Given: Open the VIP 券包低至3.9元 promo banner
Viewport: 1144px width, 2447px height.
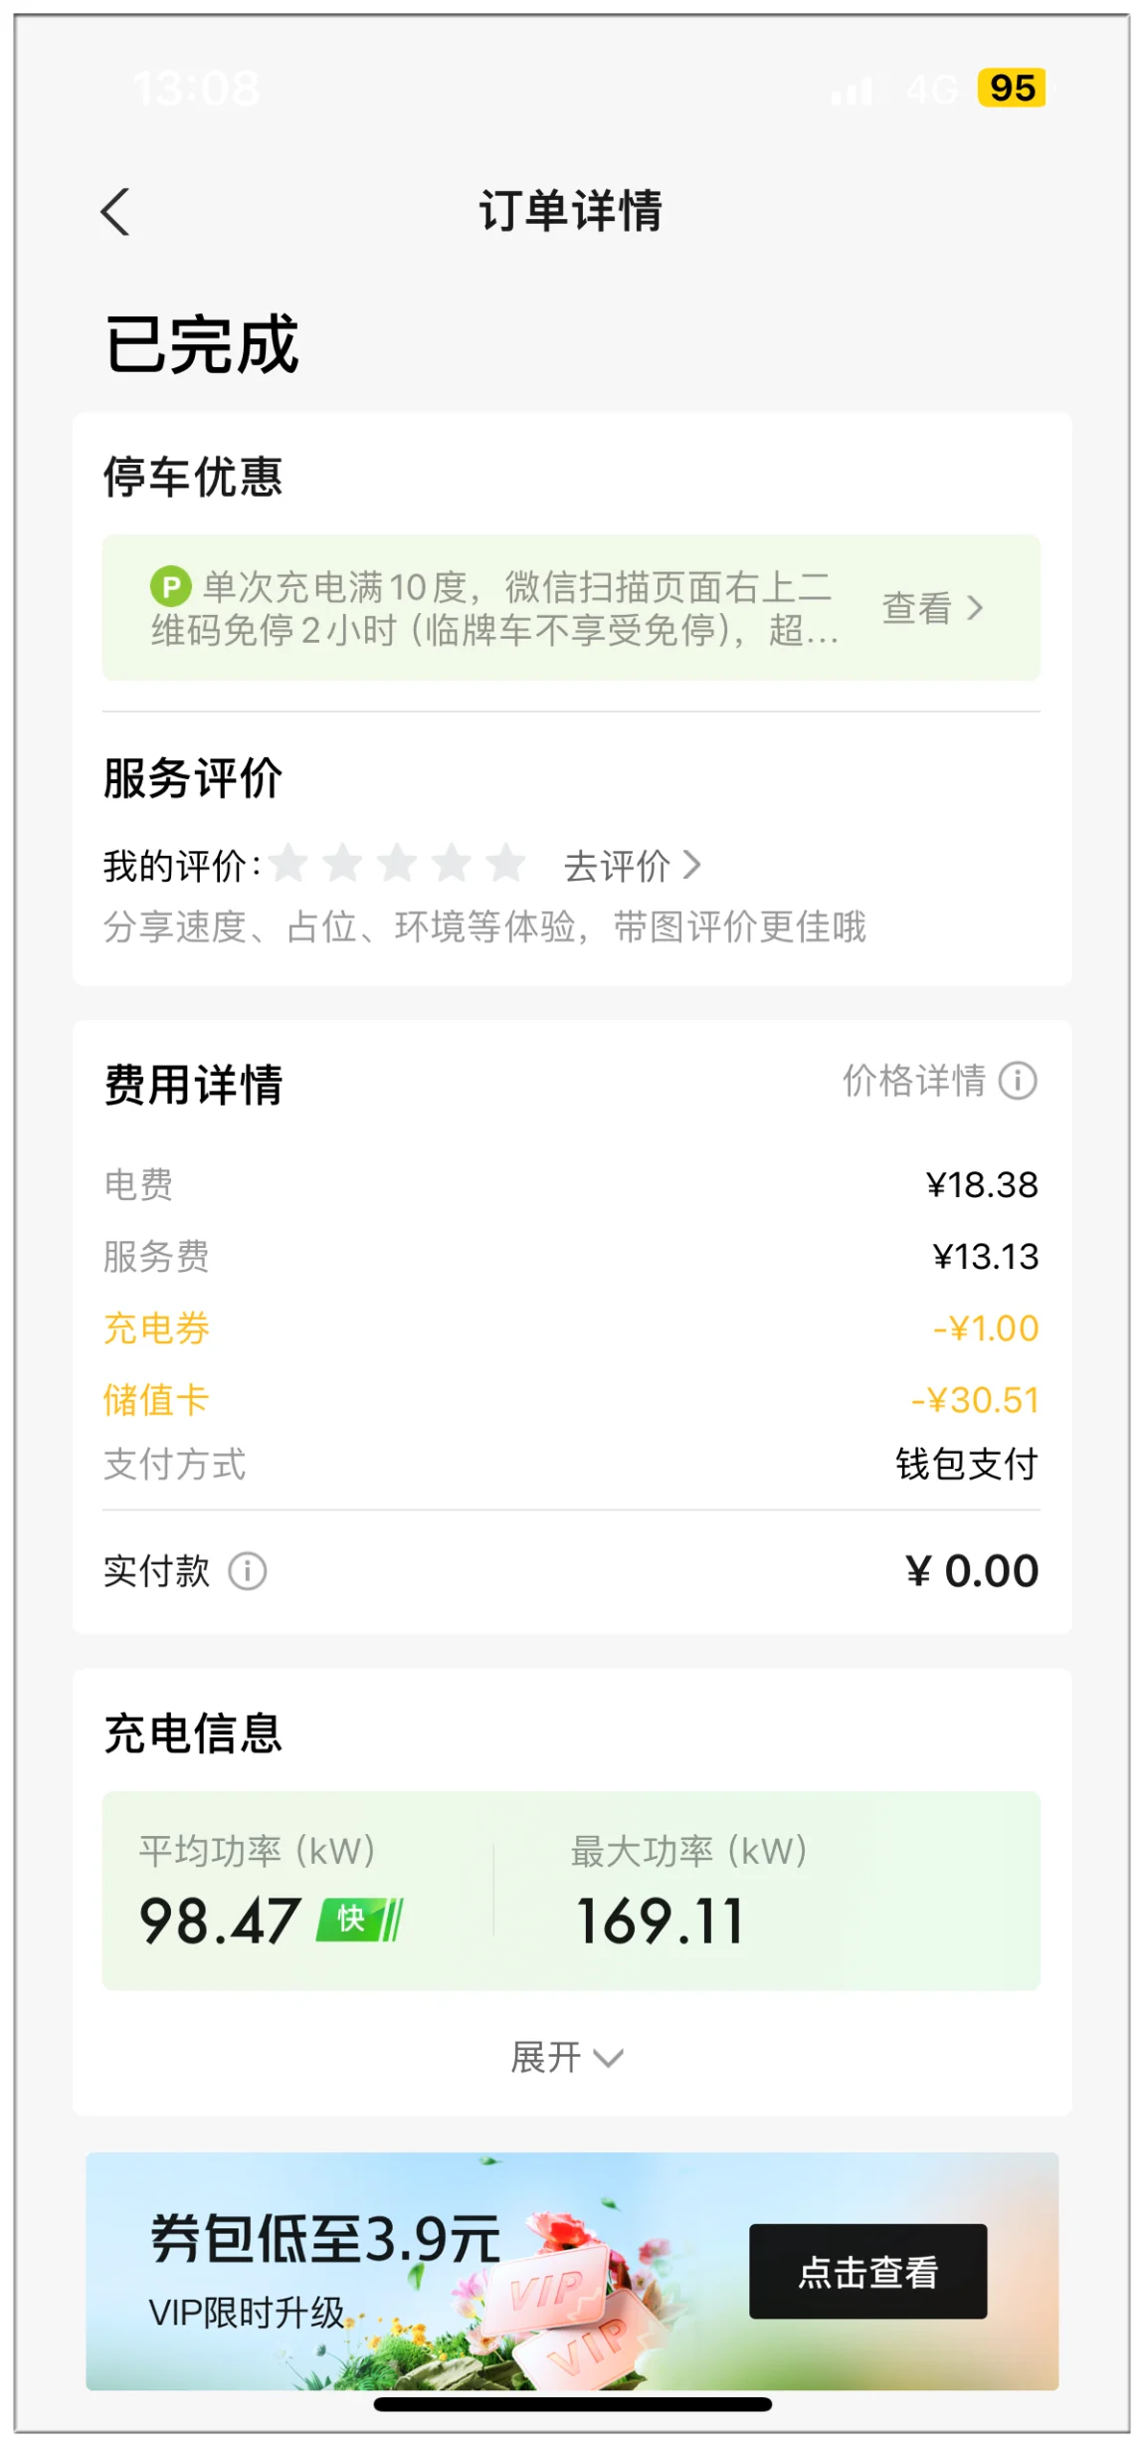Looking at the screenshot, I should [572, 2271].
